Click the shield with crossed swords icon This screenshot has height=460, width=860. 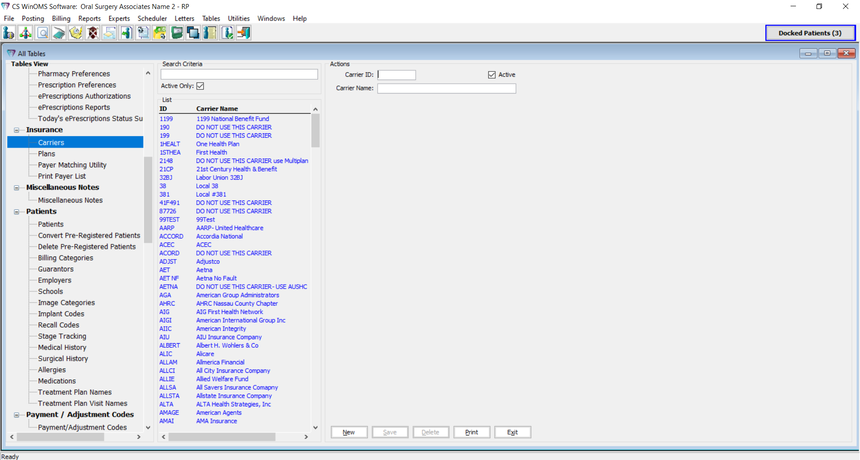pyautogui.click(x=93, y=33)
